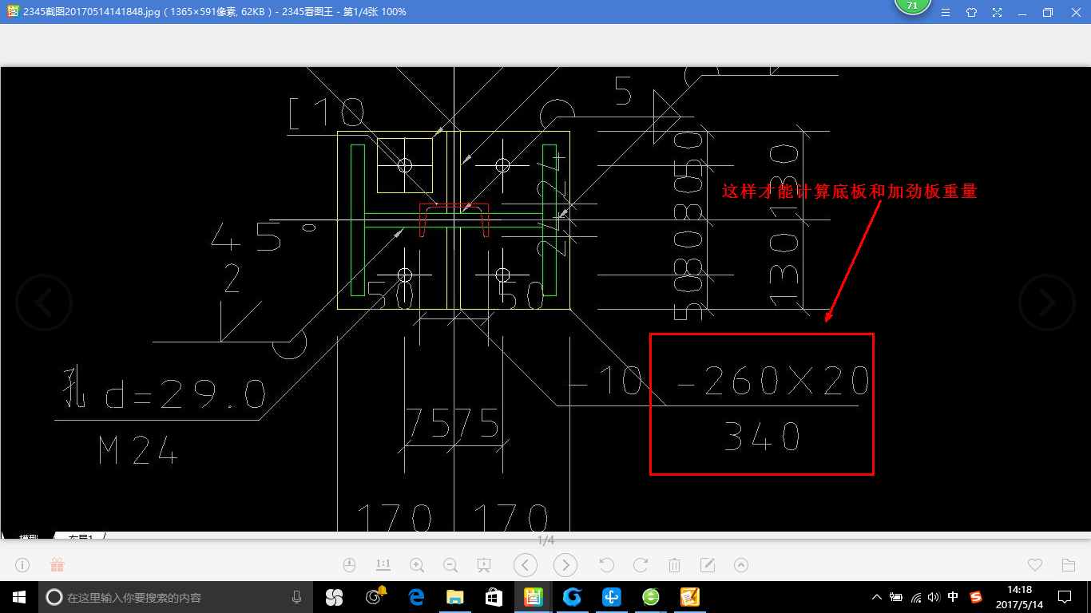
Task: Click the Cortana microphone icon
Action: pyautogui.click(x=297, y=597)
